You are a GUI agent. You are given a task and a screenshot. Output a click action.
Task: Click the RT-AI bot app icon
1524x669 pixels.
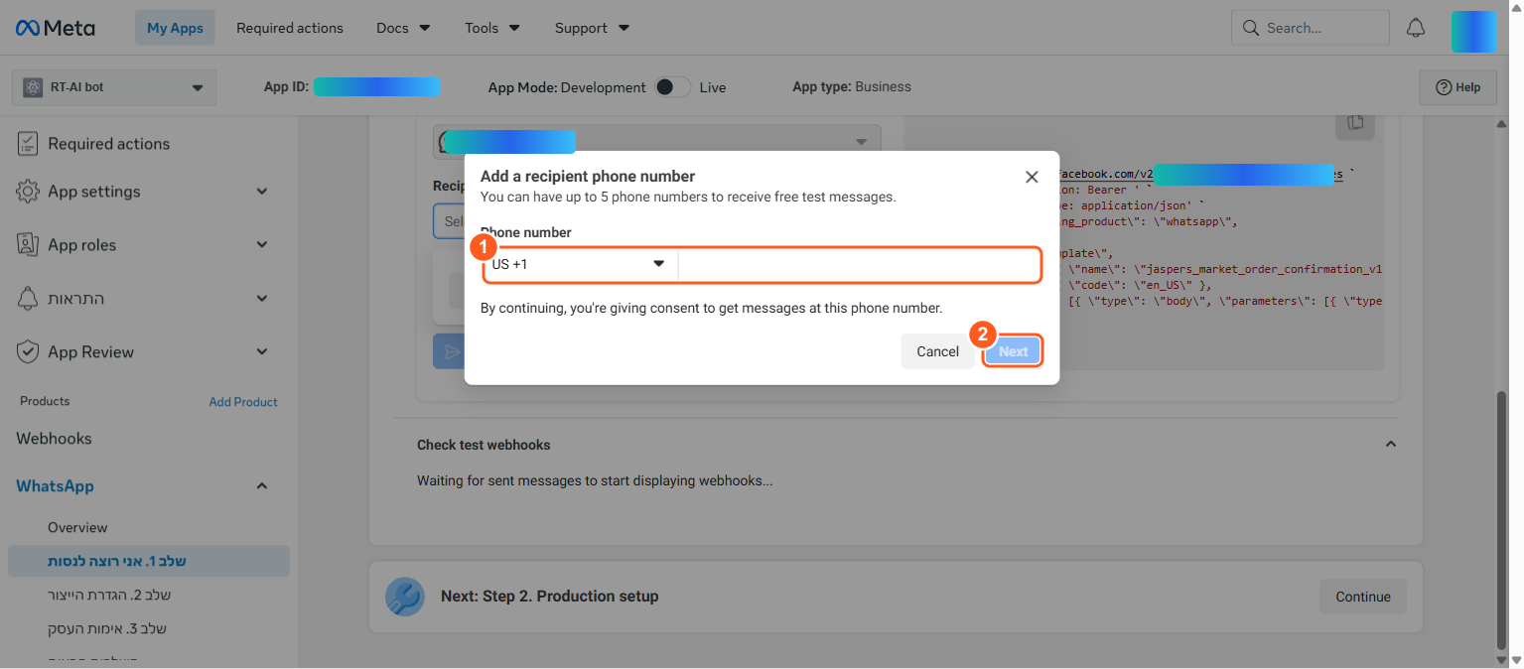point(33,87)
